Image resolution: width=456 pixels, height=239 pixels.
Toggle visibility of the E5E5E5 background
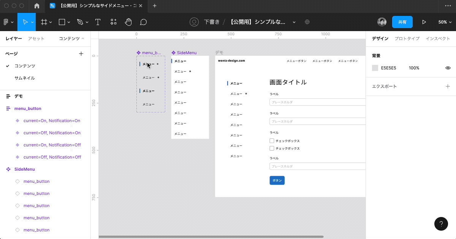click(x=448, y=68)
